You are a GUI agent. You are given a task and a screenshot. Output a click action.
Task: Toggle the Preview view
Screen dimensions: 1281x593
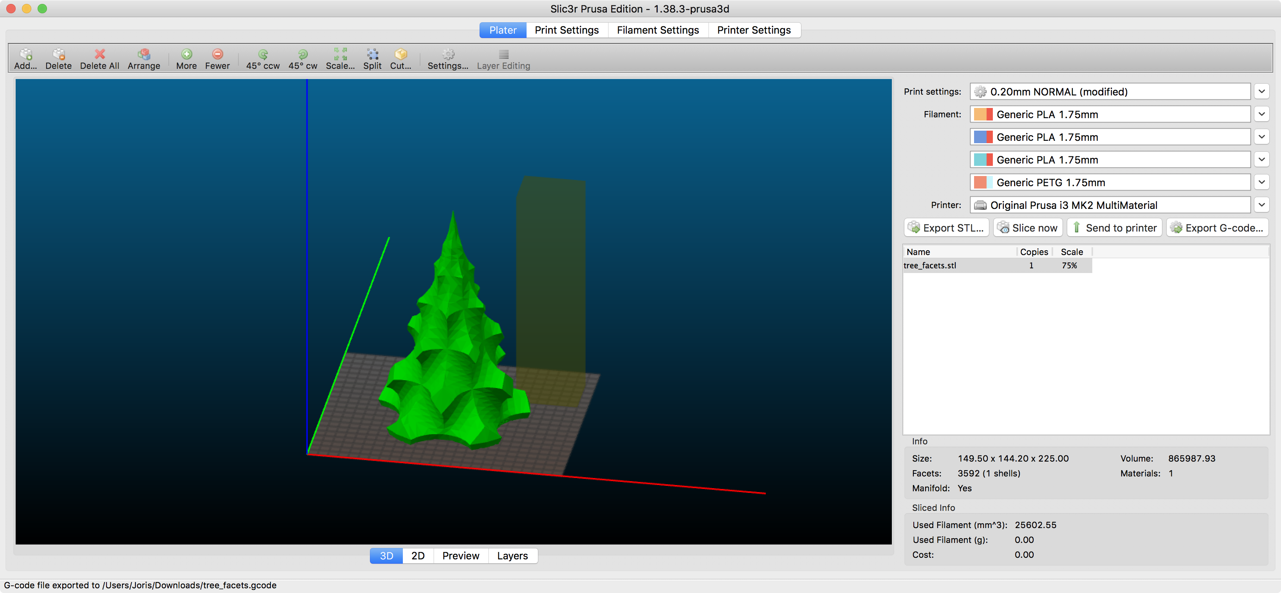460,556
